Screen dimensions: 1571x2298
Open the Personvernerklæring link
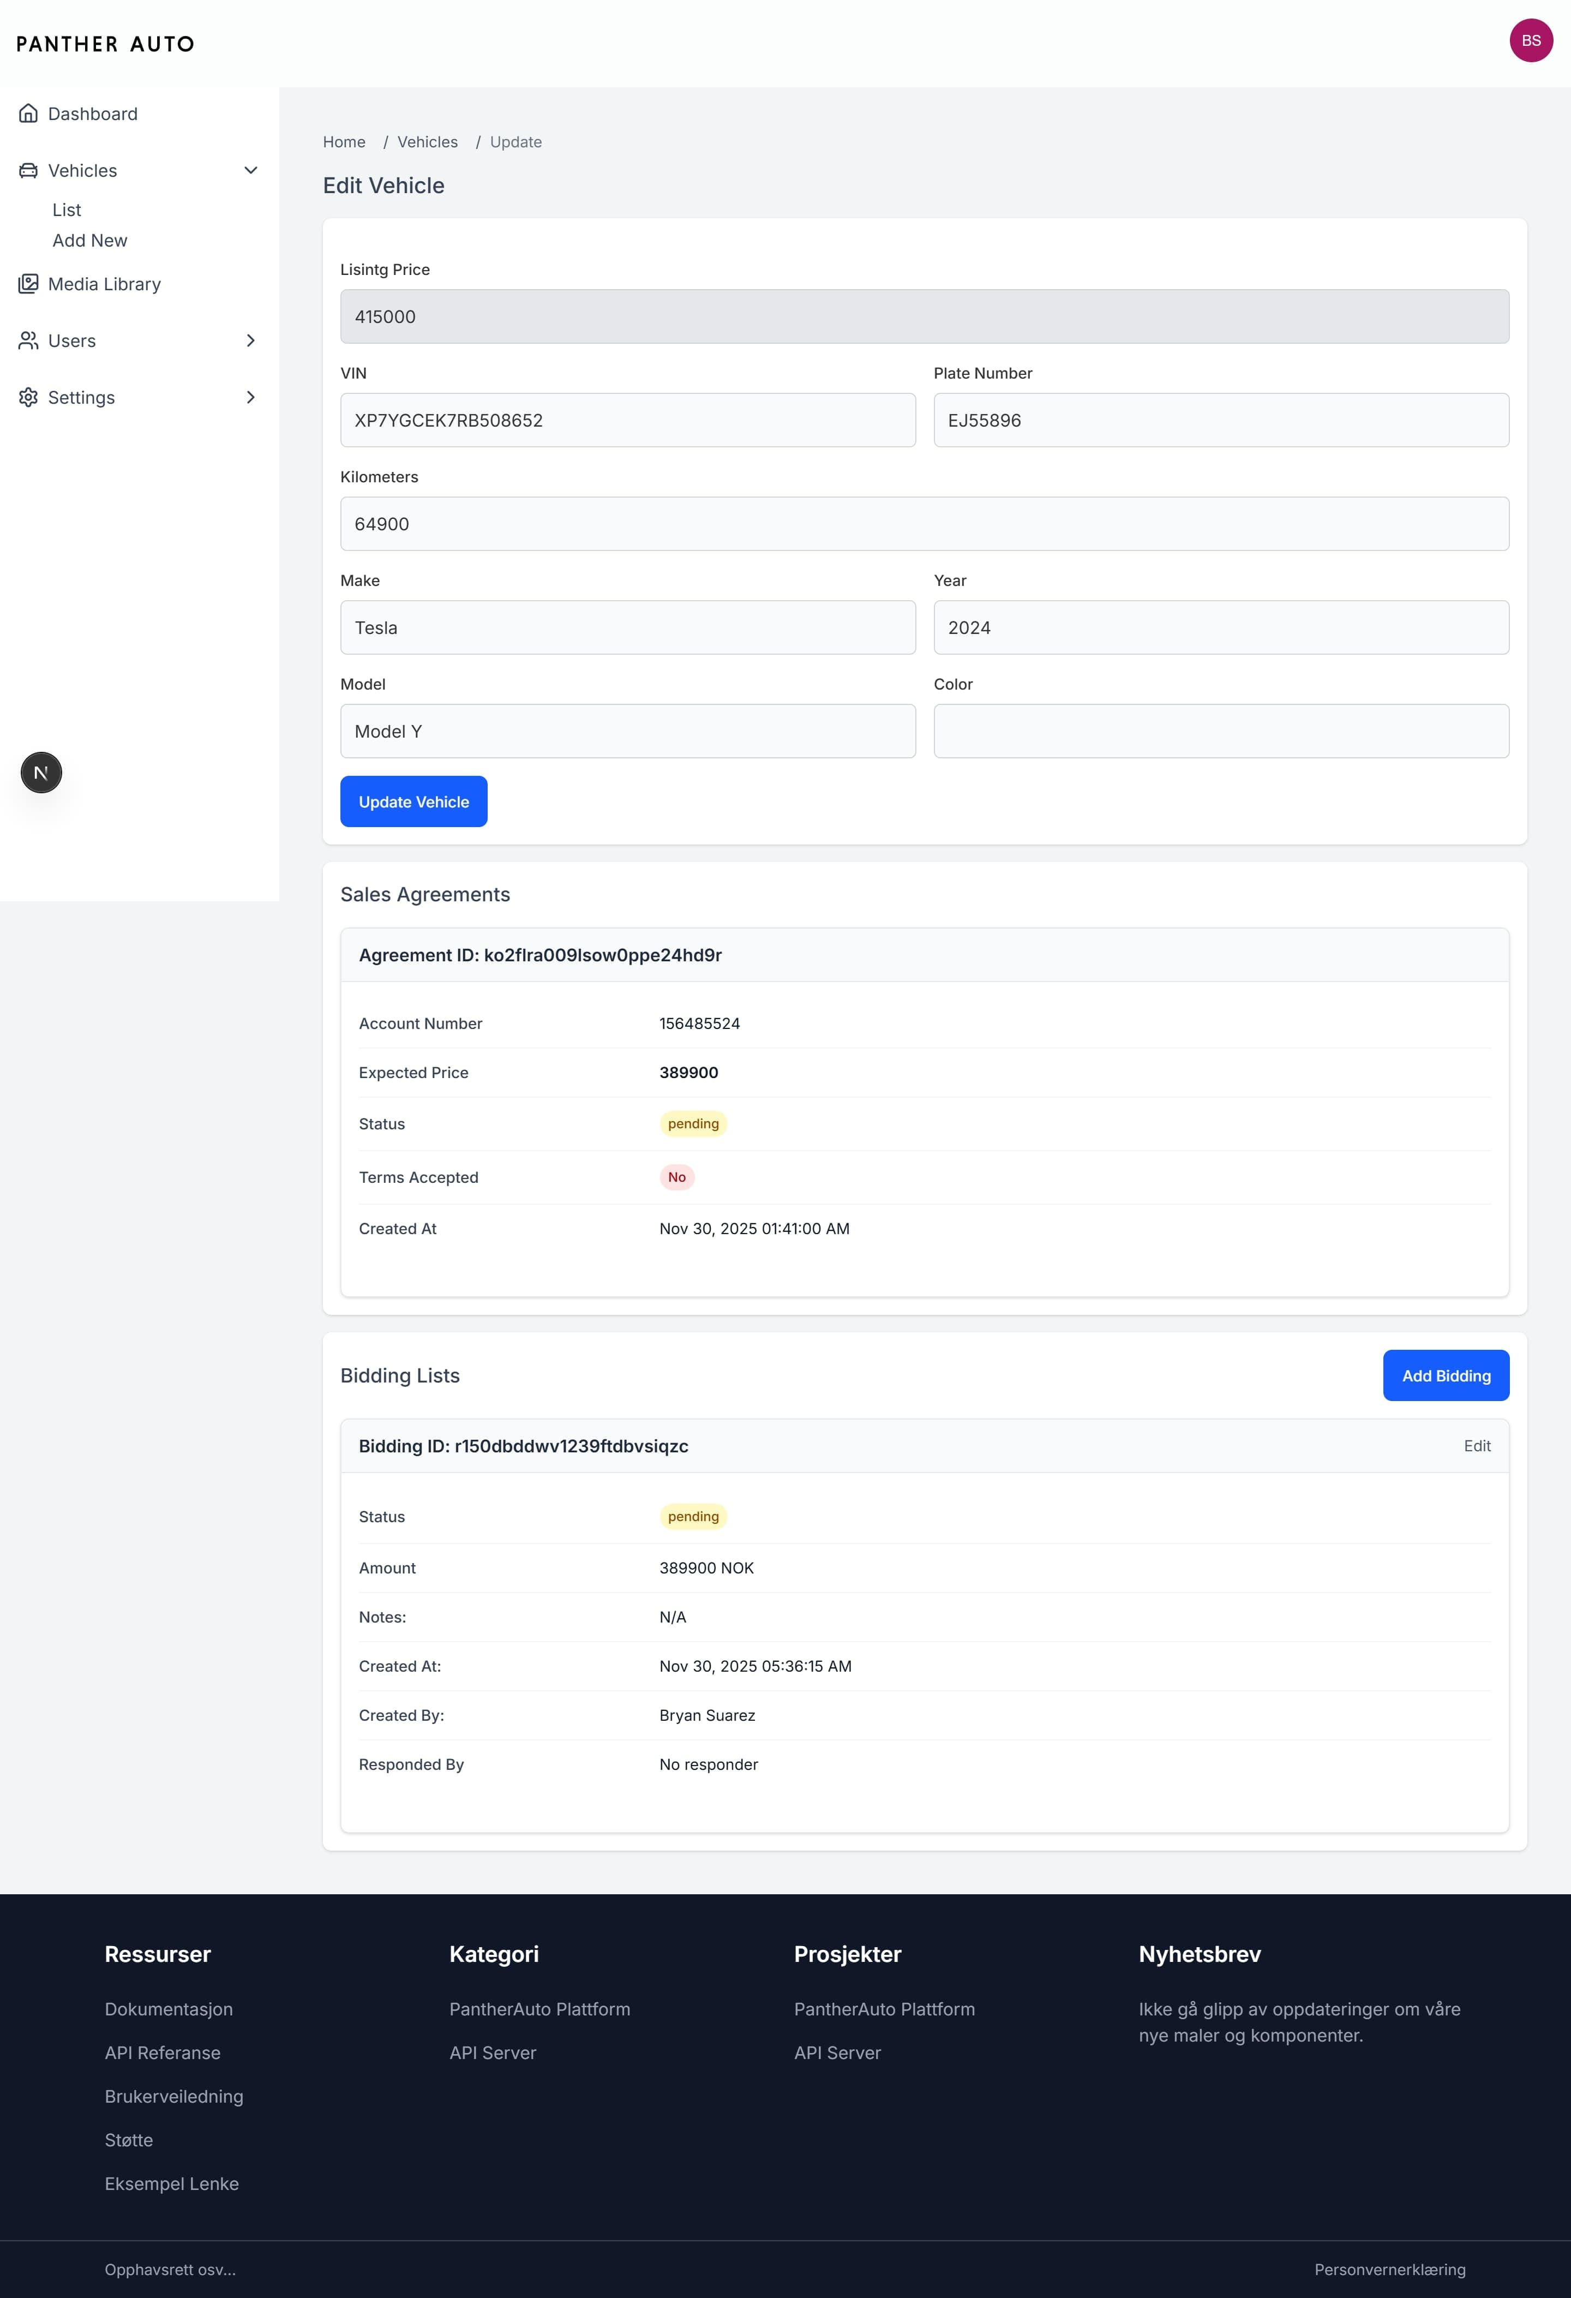[x=1390, y=2269]
